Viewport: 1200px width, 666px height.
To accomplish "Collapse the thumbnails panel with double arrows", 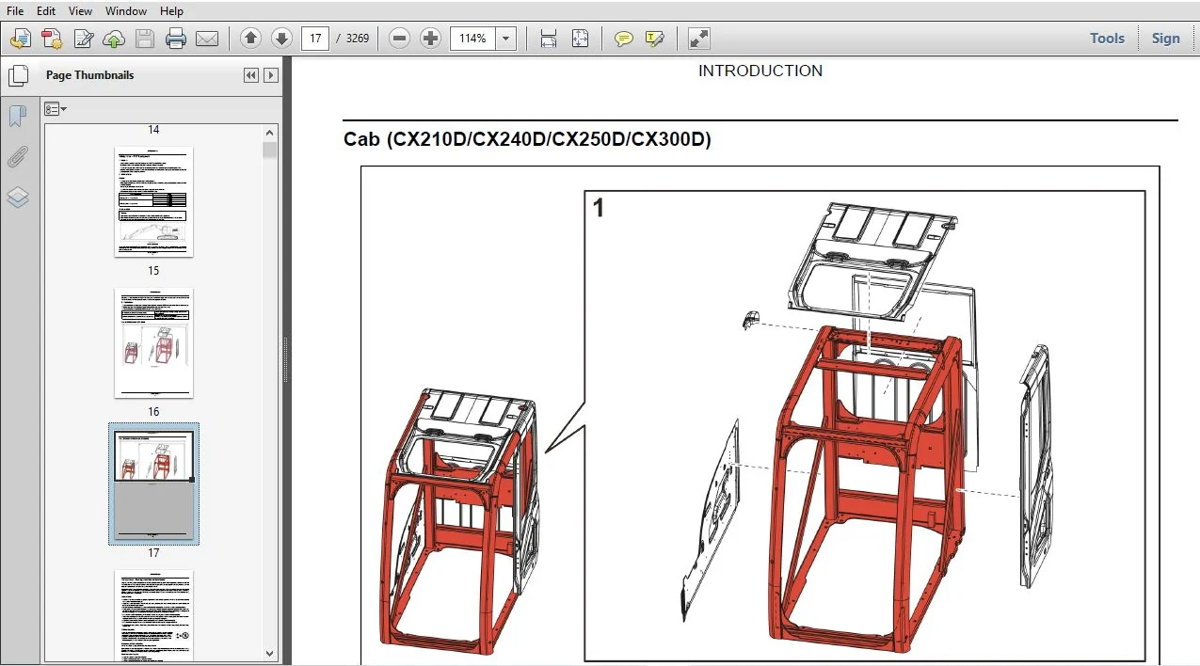I will pos(251,75).
